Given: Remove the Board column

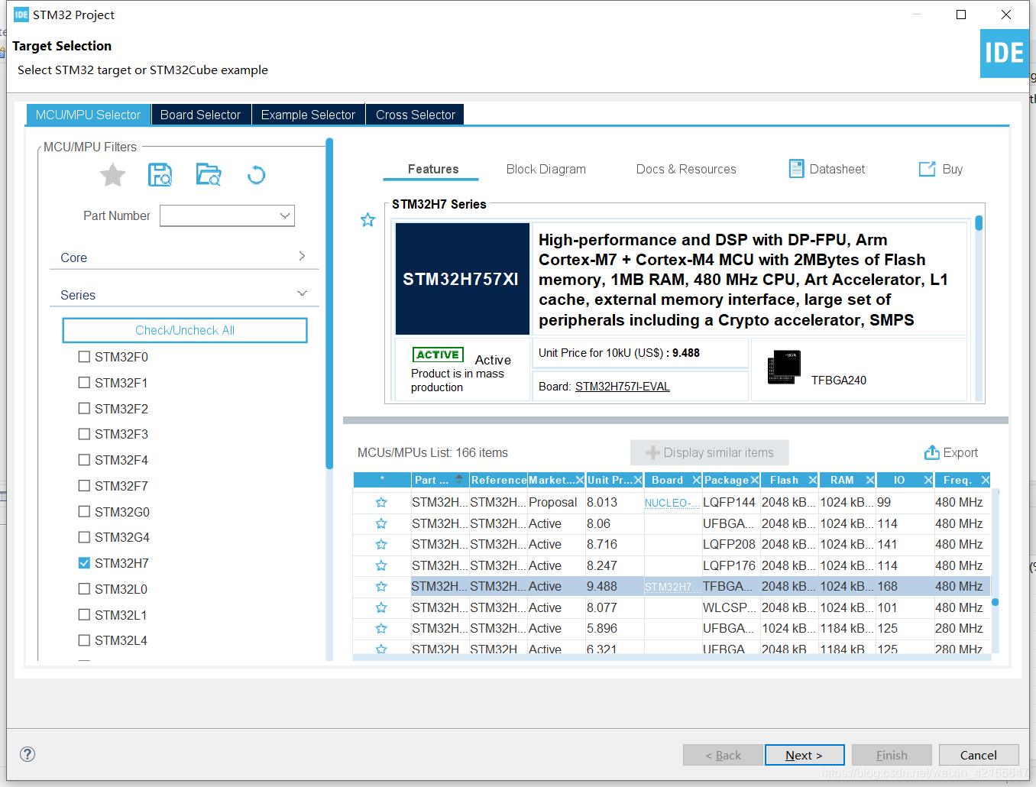Looking at the screenshot, I should coord(696,480).
